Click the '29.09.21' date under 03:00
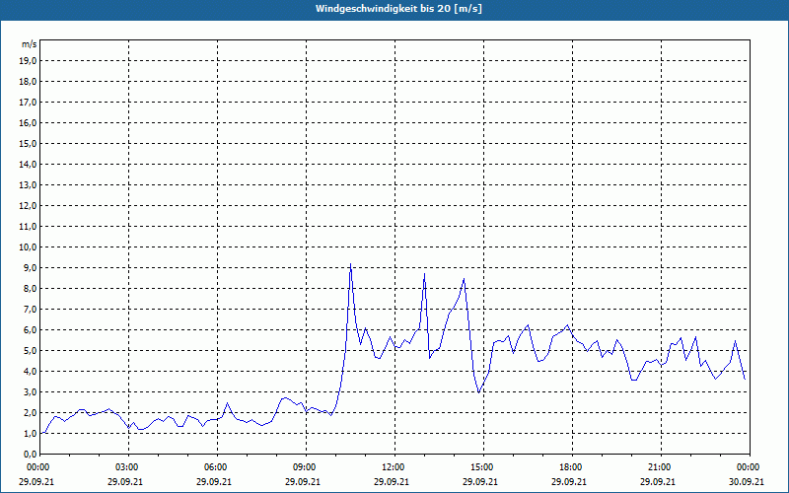The width and height of the screenshot is (789, 493). (125, 481)
